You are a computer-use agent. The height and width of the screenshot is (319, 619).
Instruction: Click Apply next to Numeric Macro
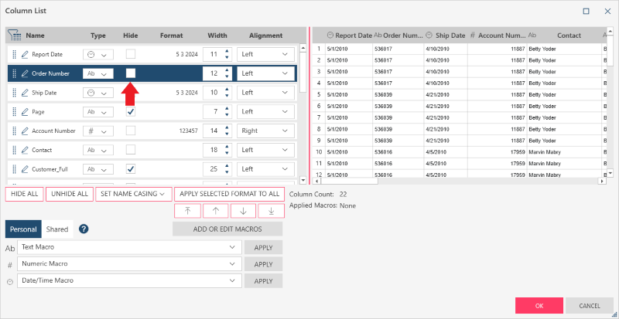coord(263,264)
